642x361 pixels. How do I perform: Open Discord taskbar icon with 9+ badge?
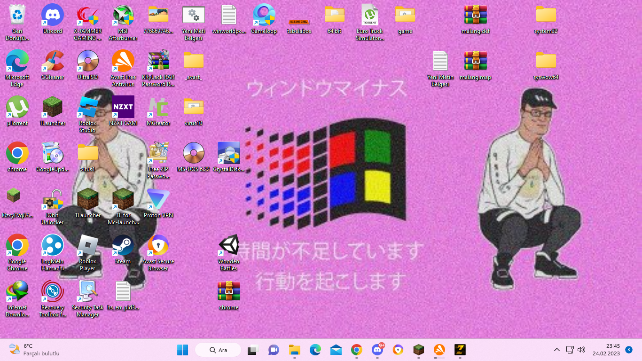[377, 350]
